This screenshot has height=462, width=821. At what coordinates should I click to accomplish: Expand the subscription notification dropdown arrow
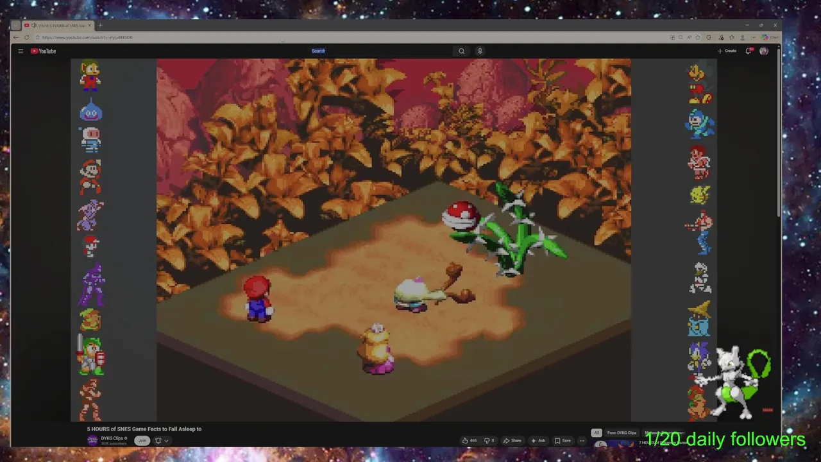coord(166,441)
